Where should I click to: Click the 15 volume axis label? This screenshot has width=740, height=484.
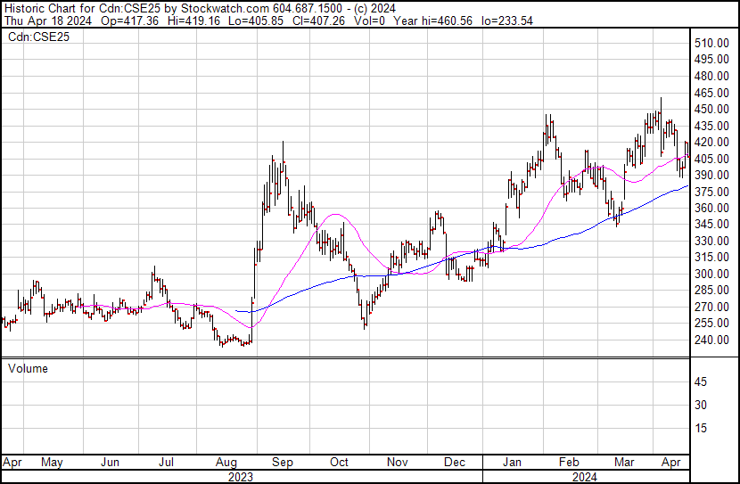click(701, 428)
